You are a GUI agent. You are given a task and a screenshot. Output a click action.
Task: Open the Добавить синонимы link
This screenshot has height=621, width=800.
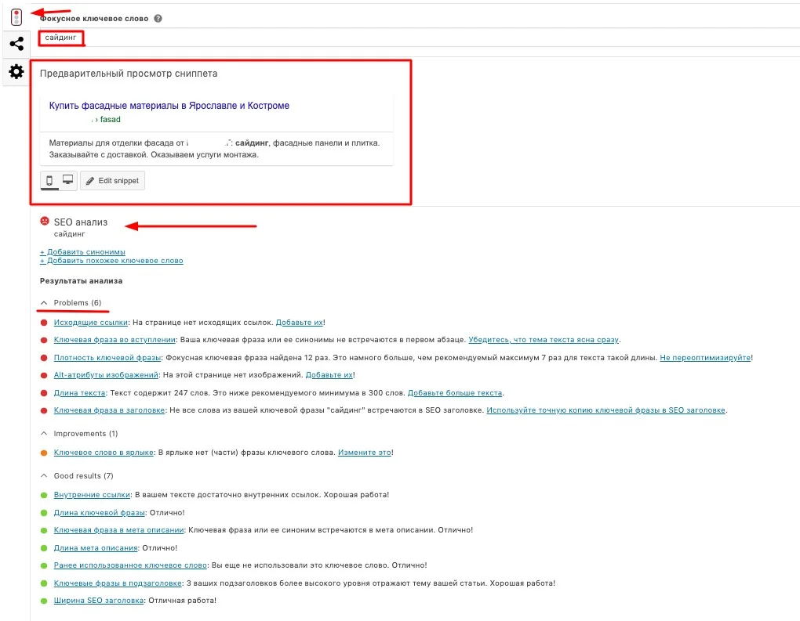(82, 251)
